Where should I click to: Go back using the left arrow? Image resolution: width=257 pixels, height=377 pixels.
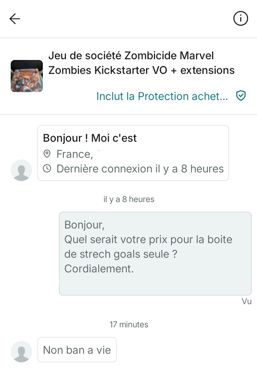15,19
